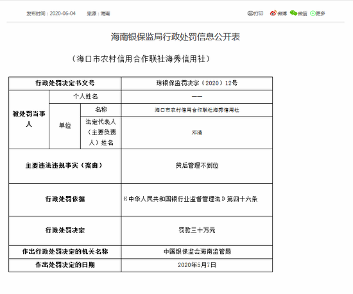The height and width of the screenshot is (294, 353).
Task: Share via the Weibo logo icon
Action: (x=273, y=13)
